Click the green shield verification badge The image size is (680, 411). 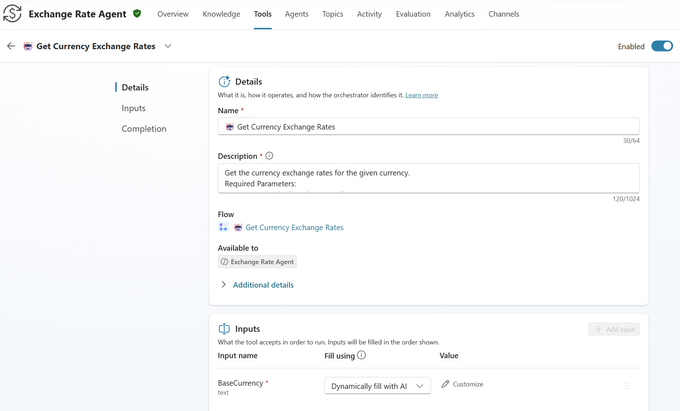point(137,14)
